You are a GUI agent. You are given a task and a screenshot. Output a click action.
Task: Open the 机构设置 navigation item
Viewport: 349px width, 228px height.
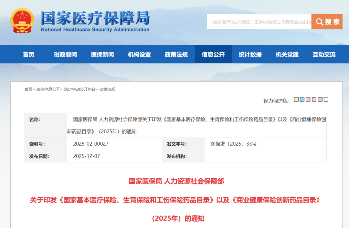140,54
